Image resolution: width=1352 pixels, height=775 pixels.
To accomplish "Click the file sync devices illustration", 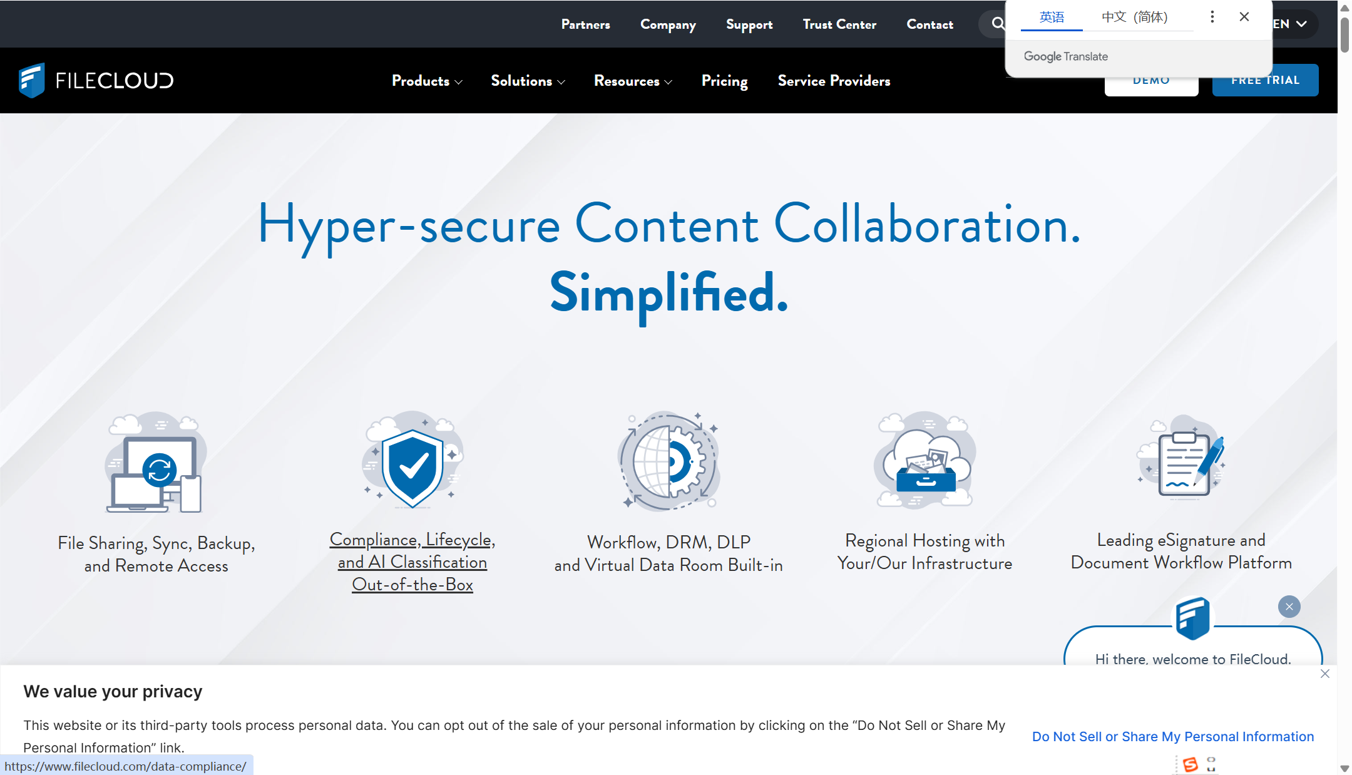I will 155,463.
